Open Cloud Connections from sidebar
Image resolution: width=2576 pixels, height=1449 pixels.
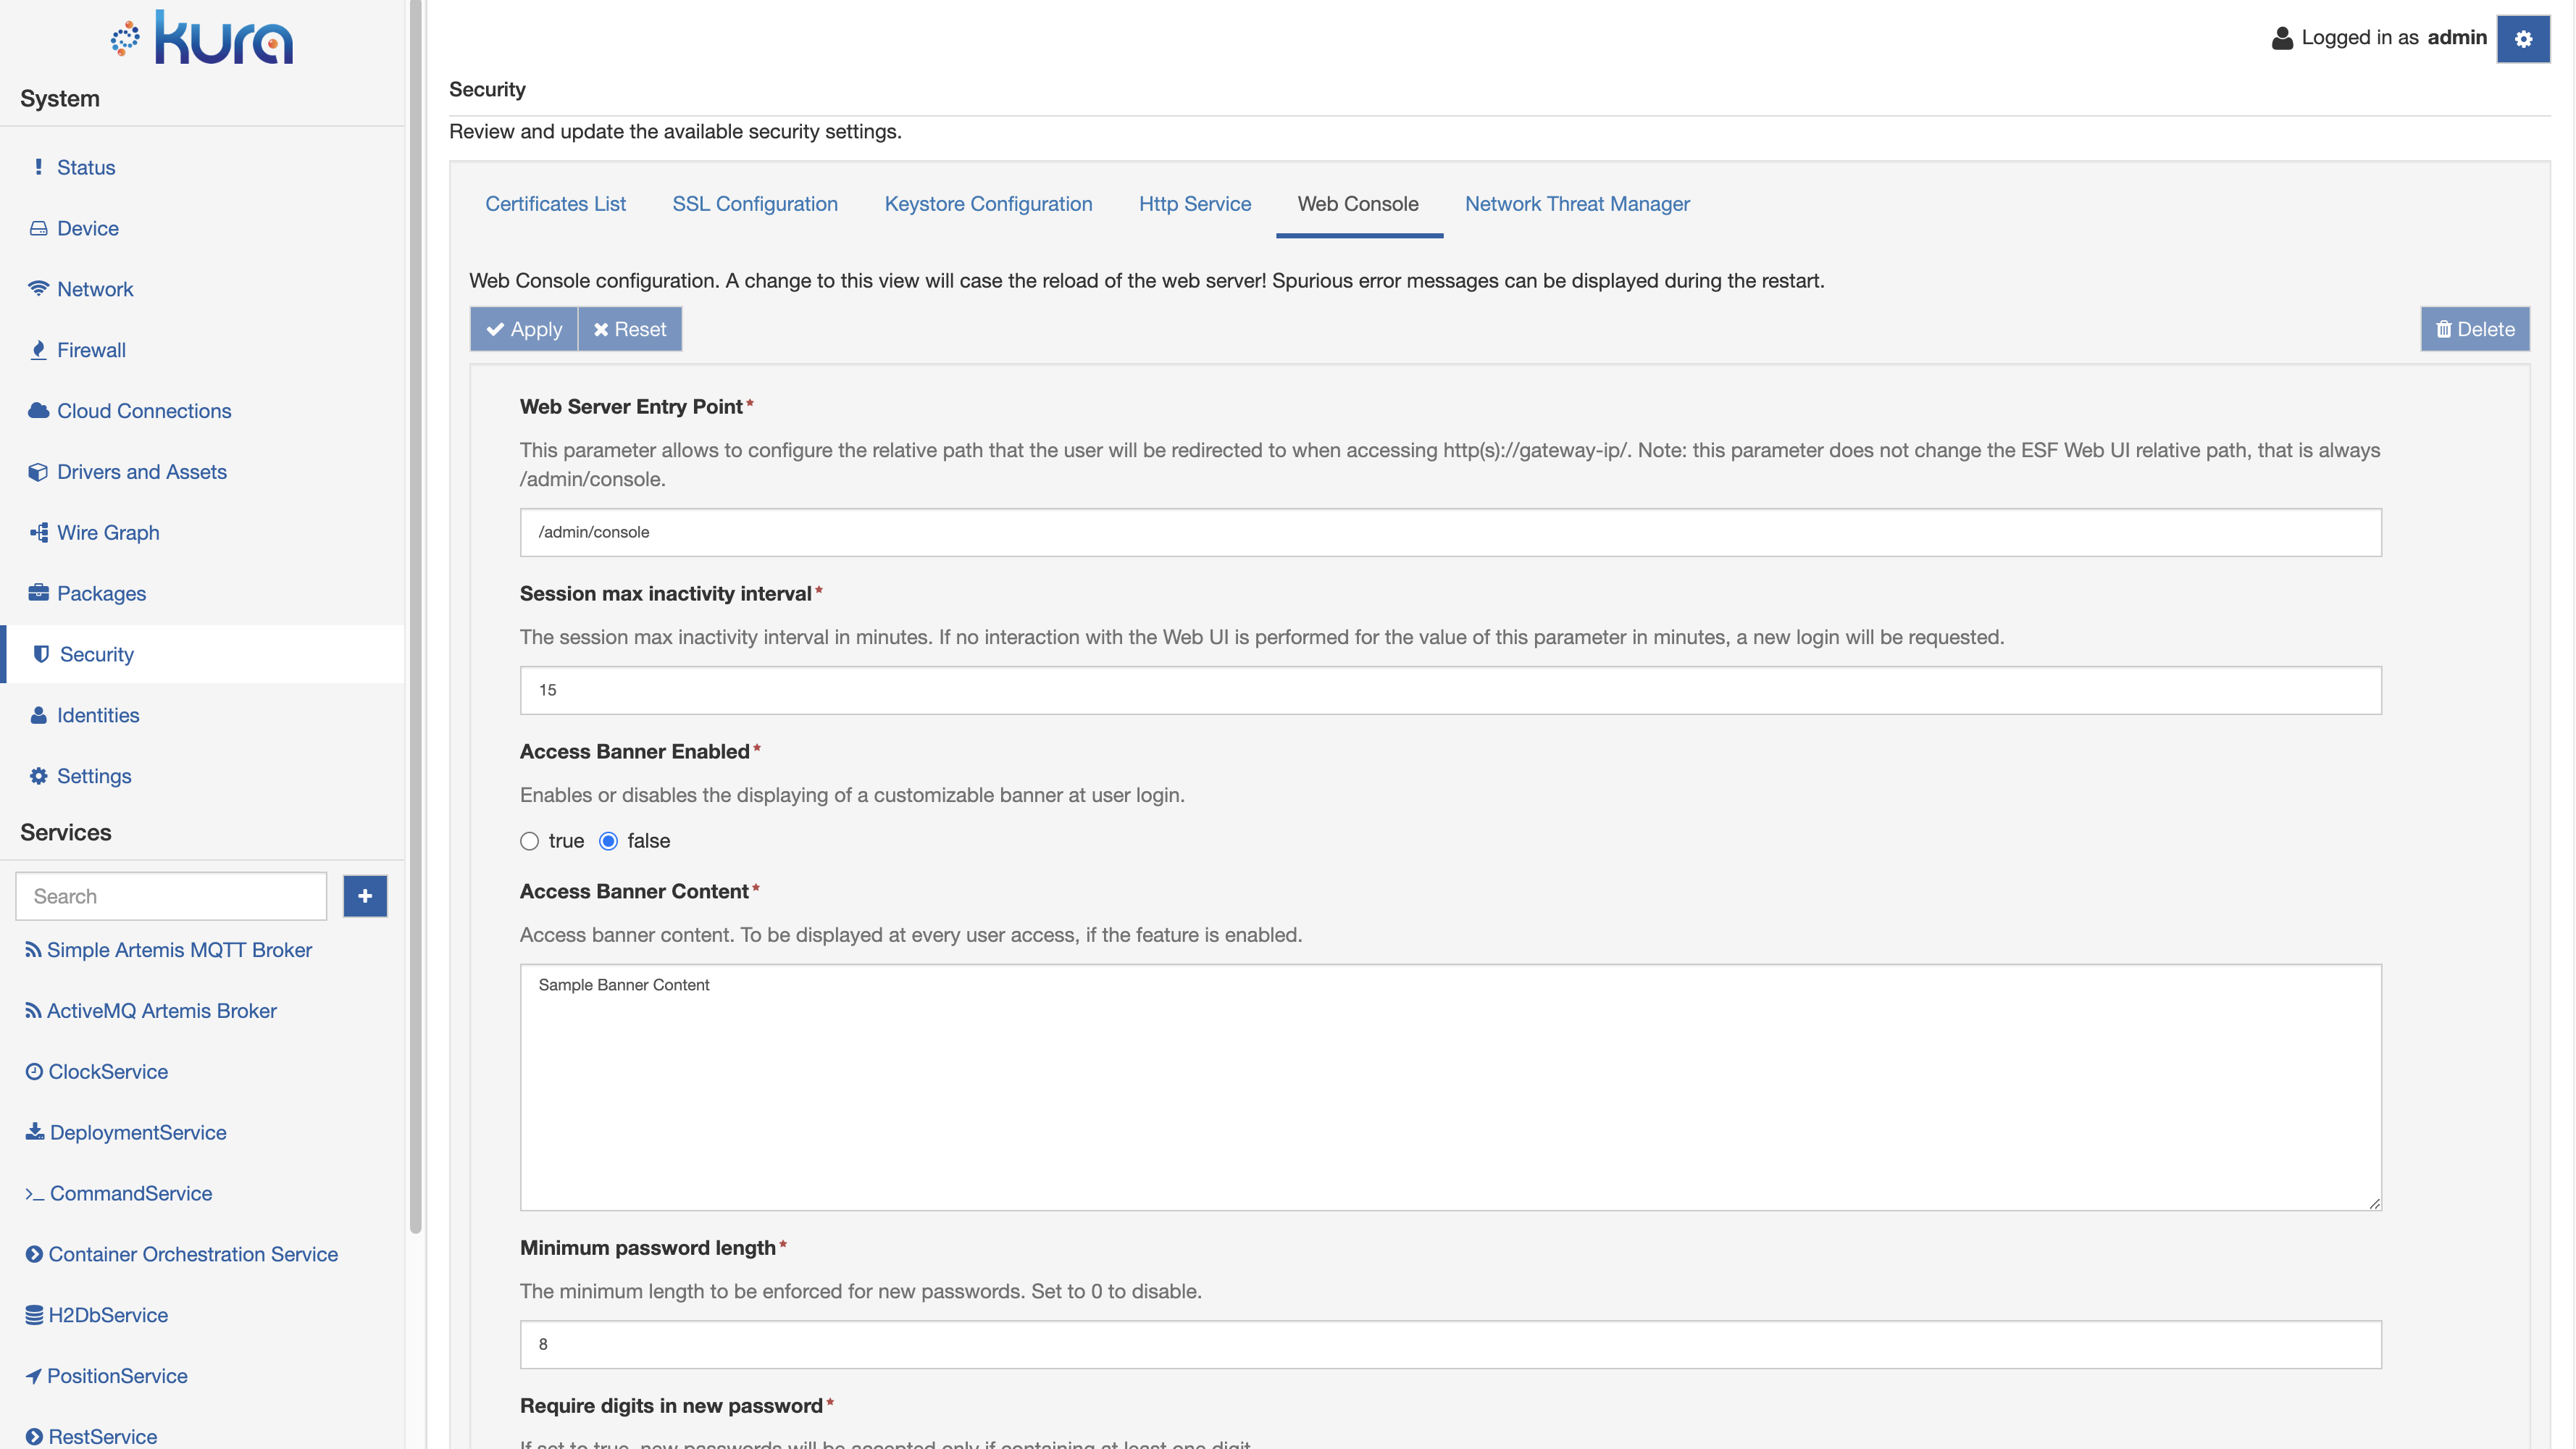143,411
